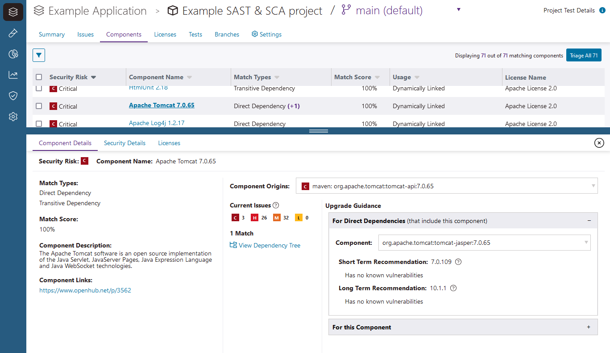Open the test tube icon in sidebar

(13, 33)
